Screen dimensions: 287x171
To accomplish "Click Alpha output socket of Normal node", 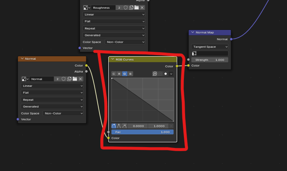I will (86, 71).
